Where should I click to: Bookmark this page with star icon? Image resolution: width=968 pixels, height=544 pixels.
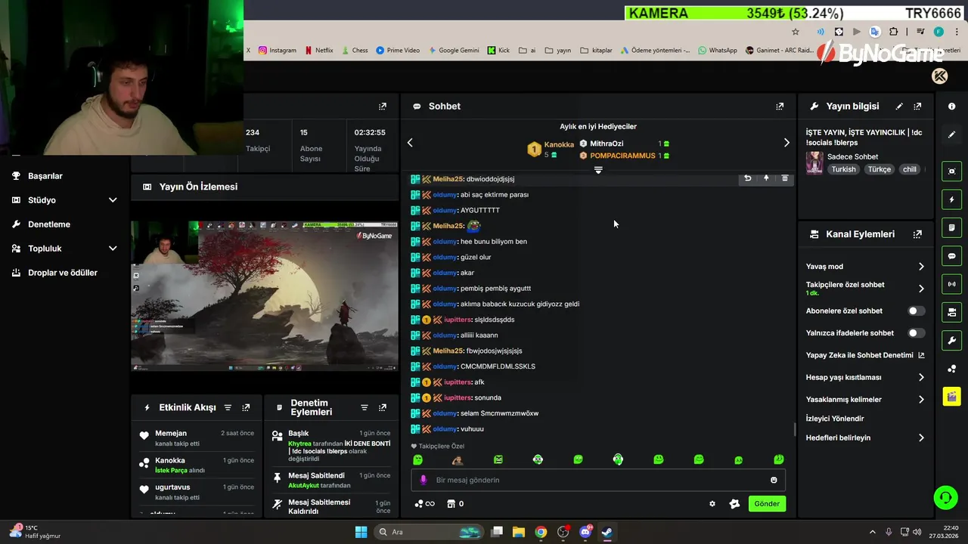click(x=796, y=32)
